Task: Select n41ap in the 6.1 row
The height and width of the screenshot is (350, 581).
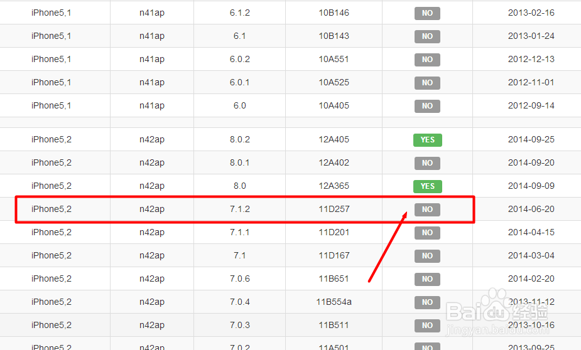Action: [x=152, y=36]
